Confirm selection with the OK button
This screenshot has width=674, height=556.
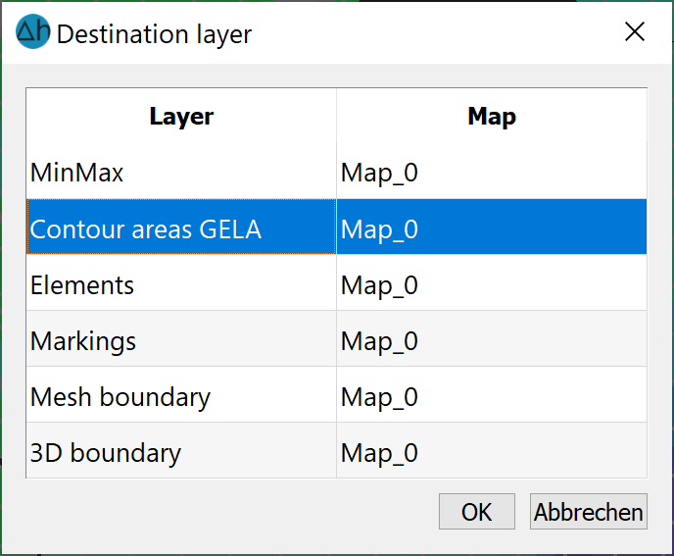click(x=477, y=511)
